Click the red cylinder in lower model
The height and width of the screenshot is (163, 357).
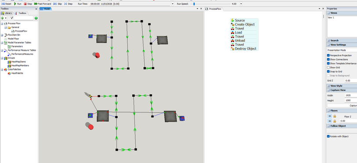coord(90,127)
